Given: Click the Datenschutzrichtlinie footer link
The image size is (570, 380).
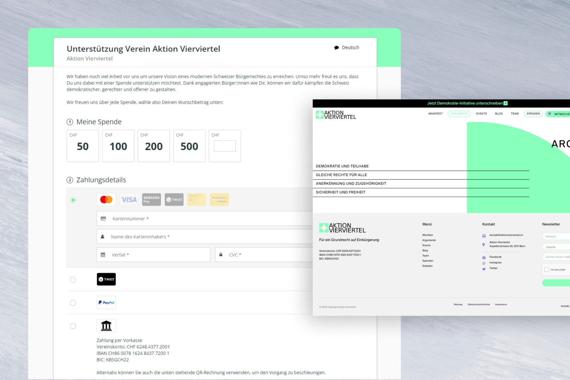Looking at the screenshot, I should coord(479,304).
